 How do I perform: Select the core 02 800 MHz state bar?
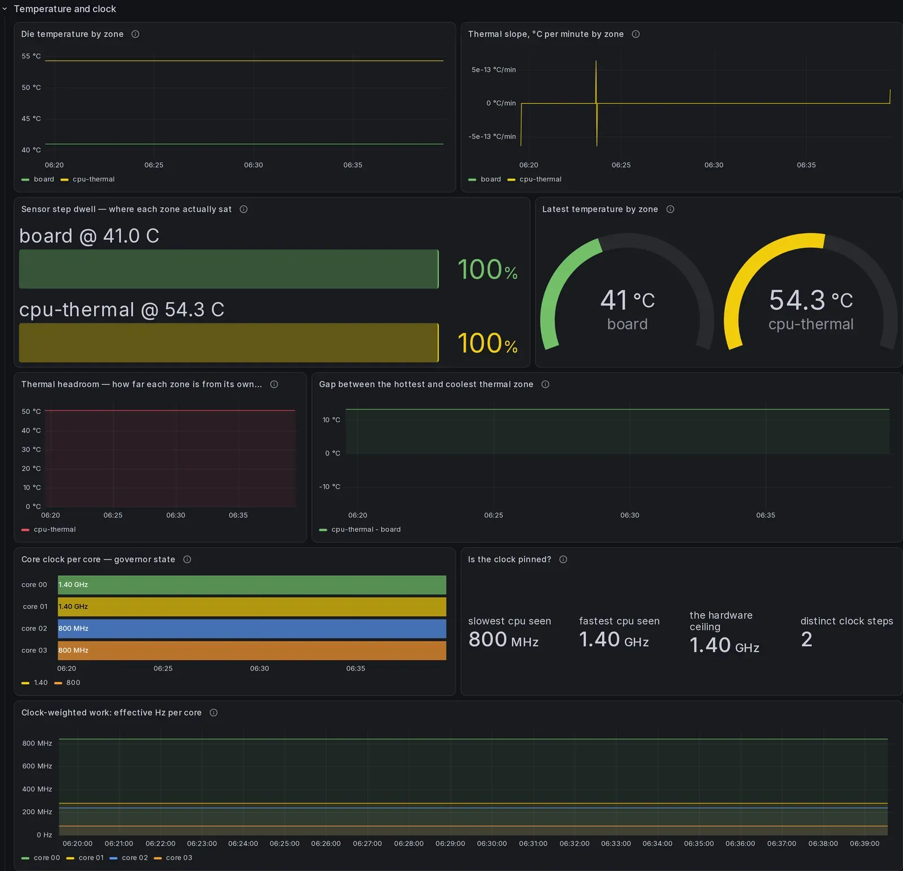click(x=252, y=629)
